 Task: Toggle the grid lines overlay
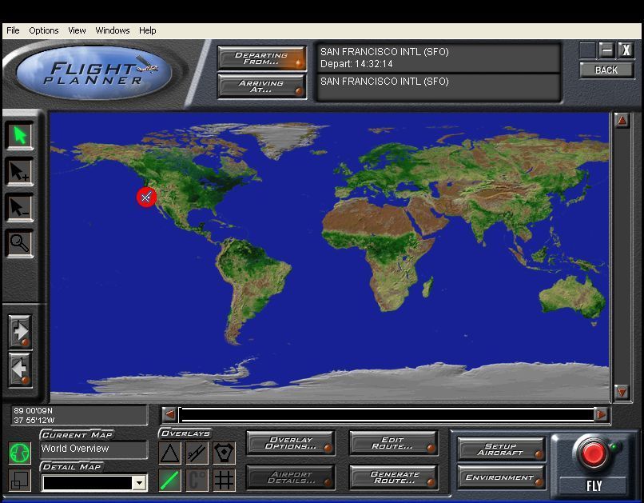(x=224, y=480)
